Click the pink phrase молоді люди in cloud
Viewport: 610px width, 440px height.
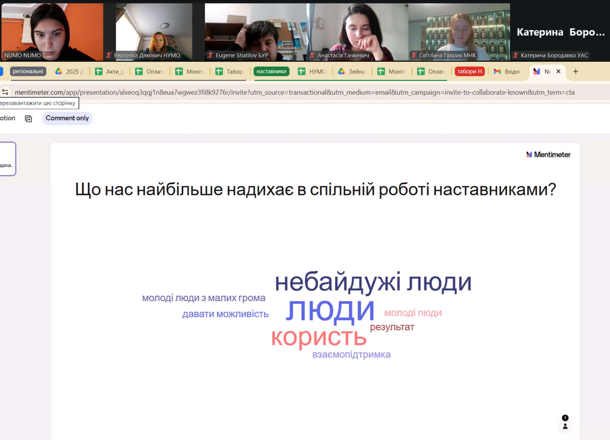click(413, 313)
